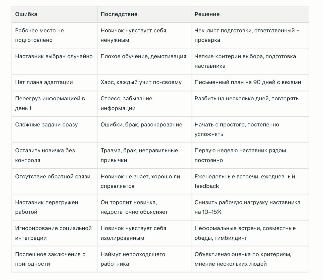Click the "Ошибка" column header
Screen dimensions: 323x280
pyautogui.click(x=26, y=14)
